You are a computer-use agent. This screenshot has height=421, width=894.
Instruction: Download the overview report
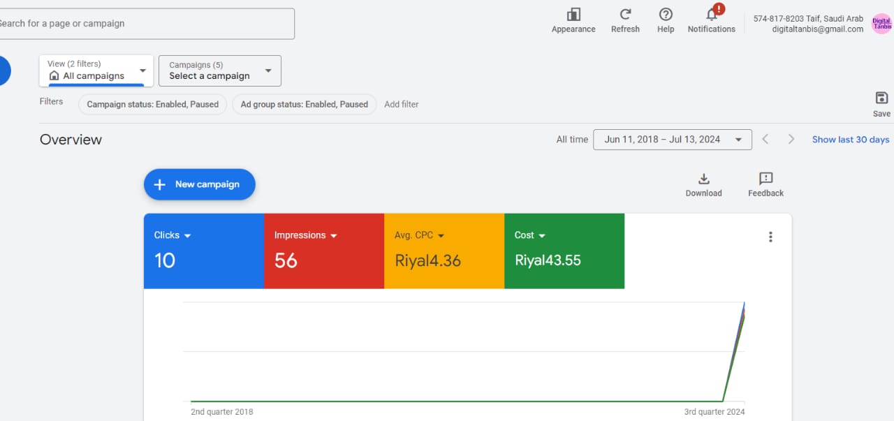pyautogui.click(x=703, y=179)
